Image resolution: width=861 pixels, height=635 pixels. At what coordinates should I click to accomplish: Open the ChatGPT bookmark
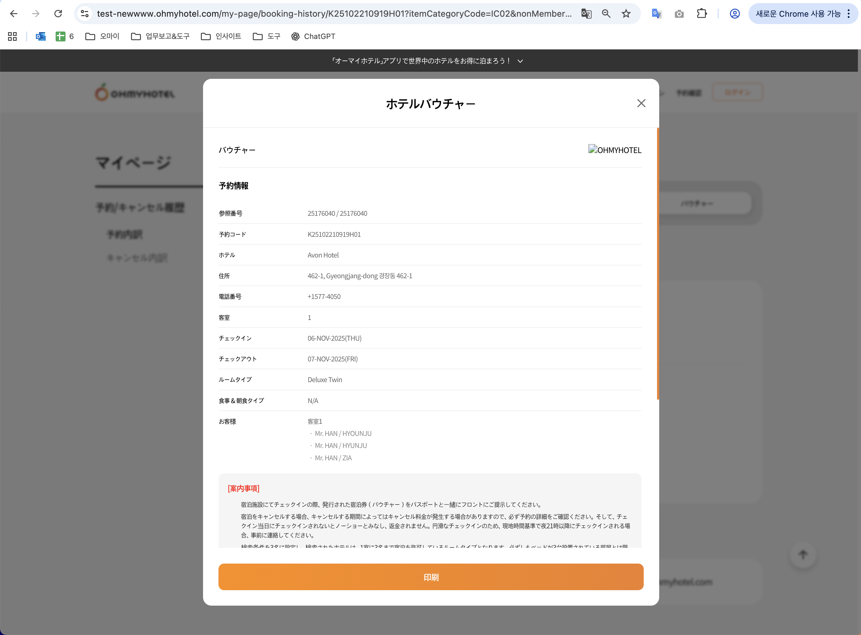click(x=313, y=36)
